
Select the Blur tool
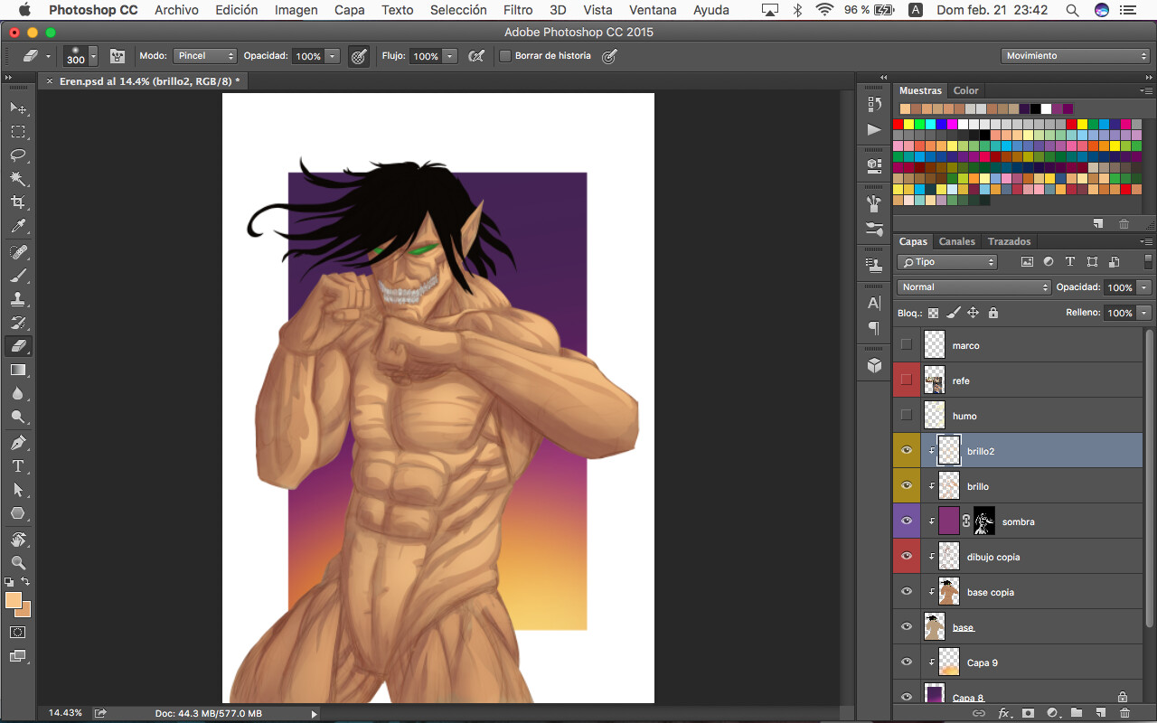pyautogui.click(x=18, y=394)
